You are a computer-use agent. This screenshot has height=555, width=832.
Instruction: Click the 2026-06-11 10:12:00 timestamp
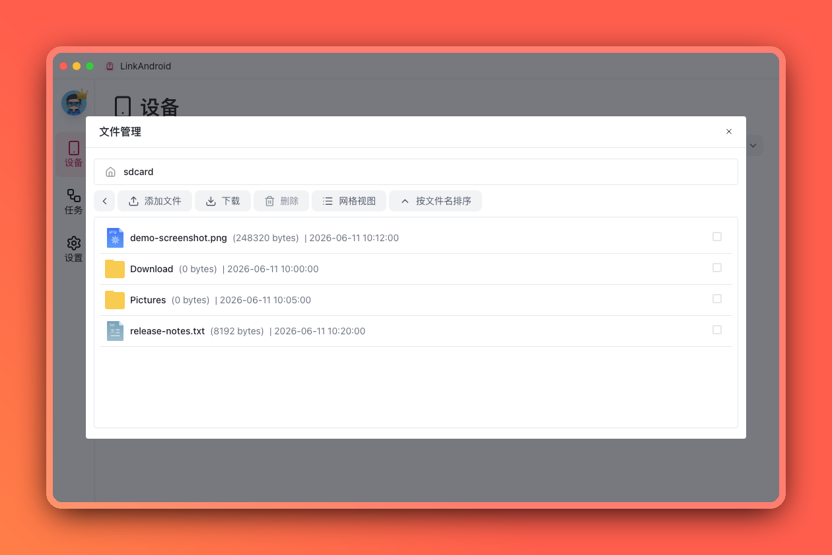tap(354, 238)
